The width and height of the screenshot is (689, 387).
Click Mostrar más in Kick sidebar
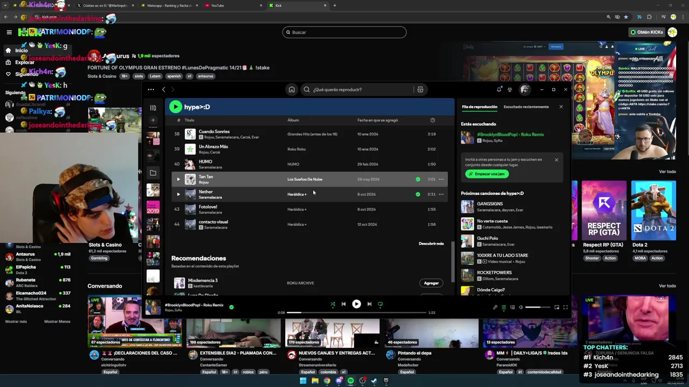(x=16, y=321)
